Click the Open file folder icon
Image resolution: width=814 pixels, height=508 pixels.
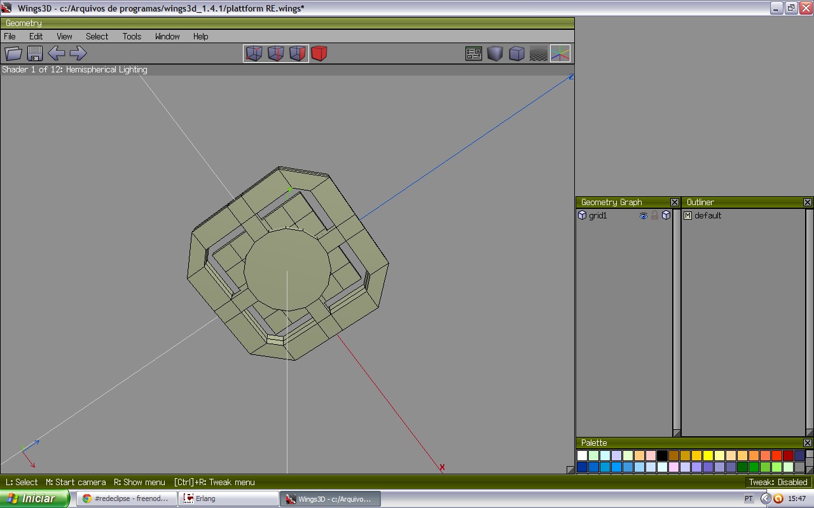coord(13,54)
